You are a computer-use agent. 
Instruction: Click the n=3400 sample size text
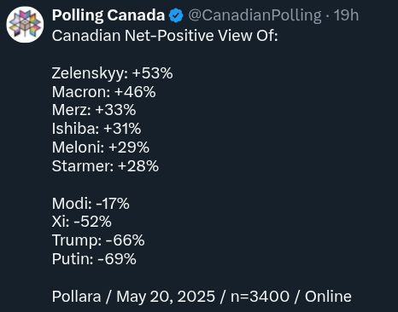click(260, 297)
